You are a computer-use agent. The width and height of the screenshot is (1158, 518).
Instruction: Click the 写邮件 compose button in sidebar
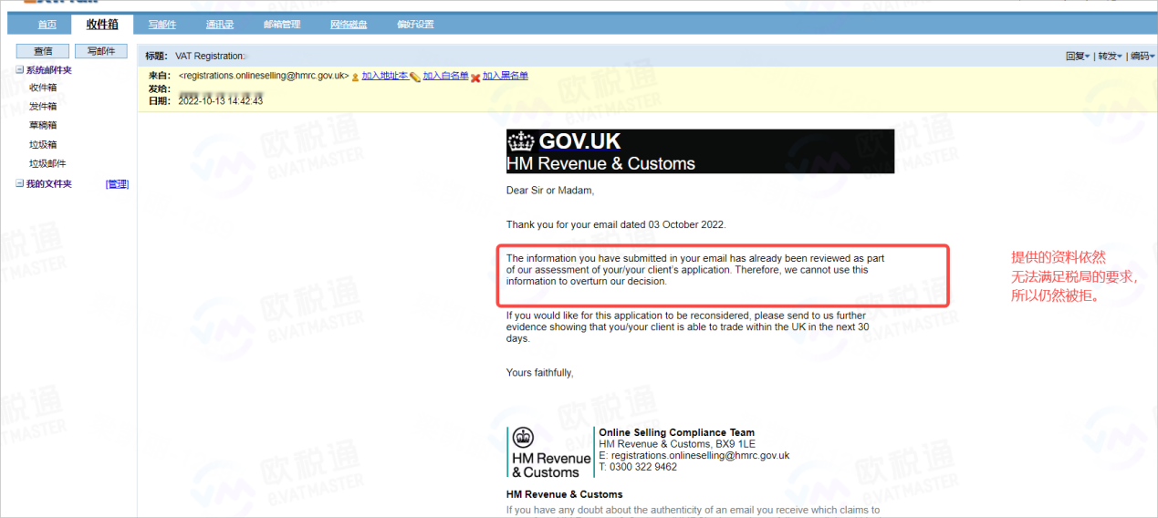tap(100, 51)
